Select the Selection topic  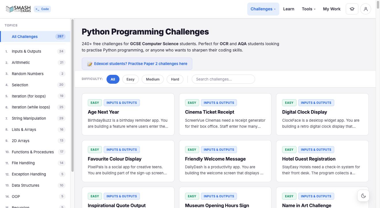35,85
